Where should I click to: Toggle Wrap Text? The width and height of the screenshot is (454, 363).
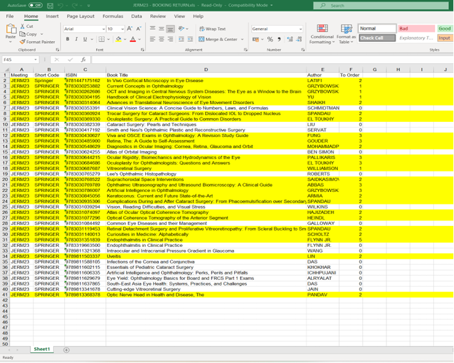212,28
